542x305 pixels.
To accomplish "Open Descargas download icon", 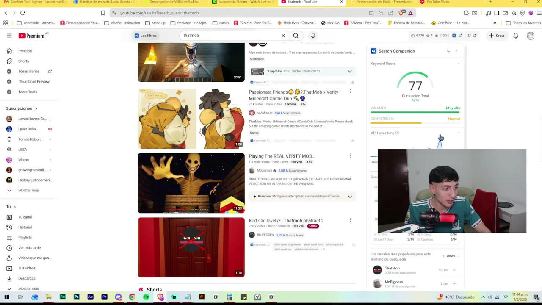I will coord(9,278).
